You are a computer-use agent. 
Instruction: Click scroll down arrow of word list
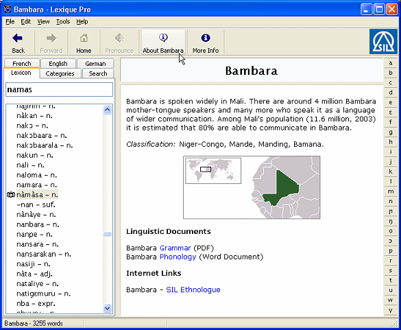tap(108, 308)
